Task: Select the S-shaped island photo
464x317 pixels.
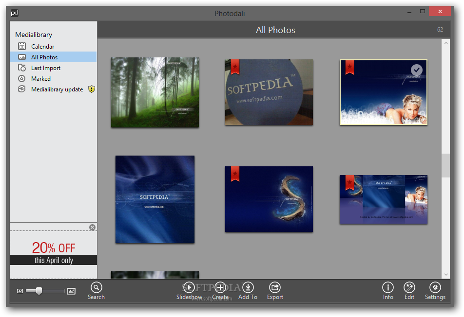Action: [269, 199]
